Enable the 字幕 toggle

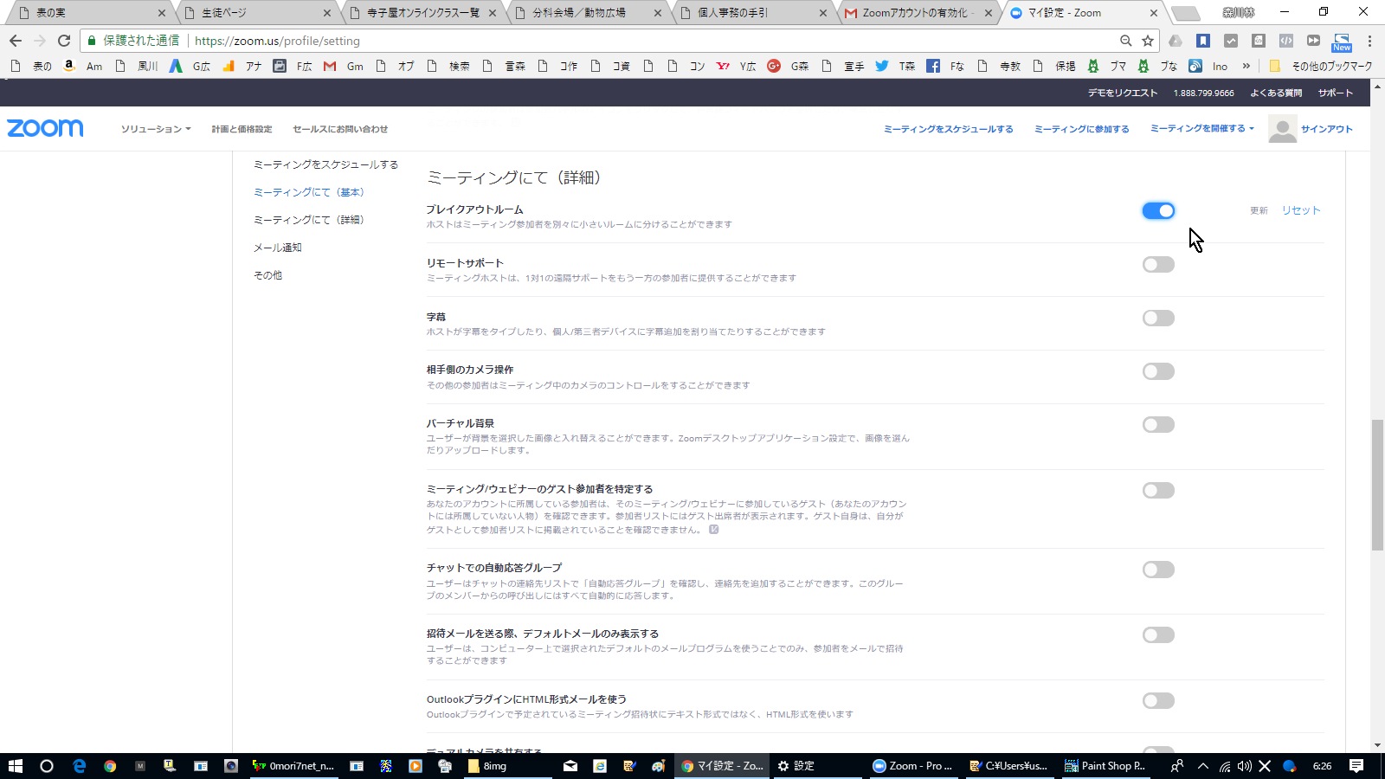pos(1158,318)
